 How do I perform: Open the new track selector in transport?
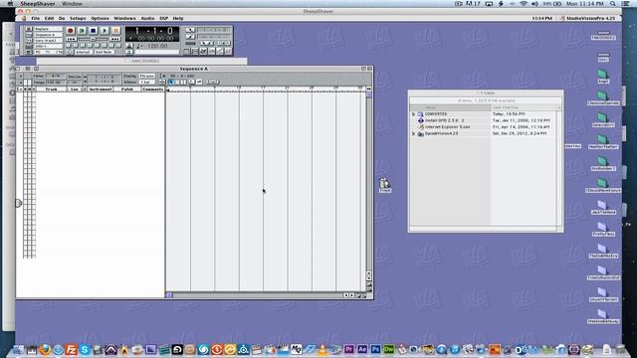(48, 41)
